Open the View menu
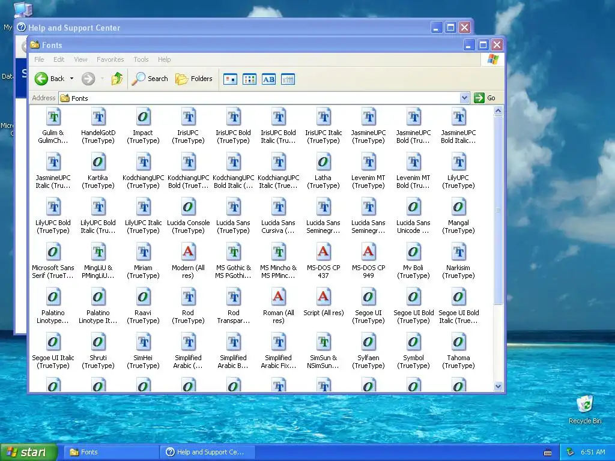The height and width of the screenshot is (461, 615). 80,59
